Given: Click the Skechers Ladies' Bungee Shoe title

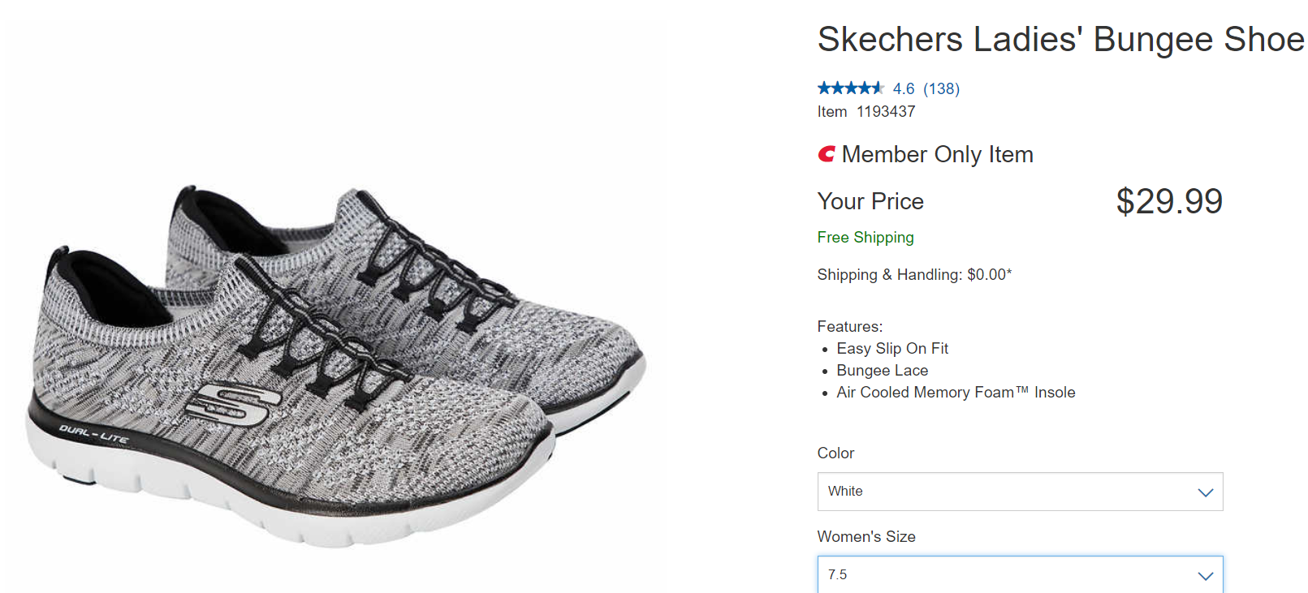Looking at the screenshot, I should [1060, 40].
